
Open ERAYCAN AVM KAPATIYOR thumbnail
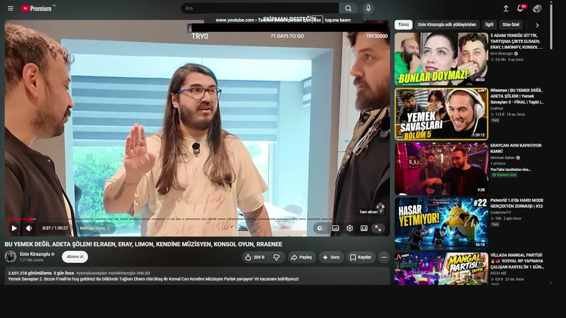(x=441, y=169)
